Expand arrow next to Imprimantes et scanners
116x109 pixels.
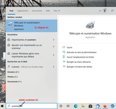coord(54,40)
